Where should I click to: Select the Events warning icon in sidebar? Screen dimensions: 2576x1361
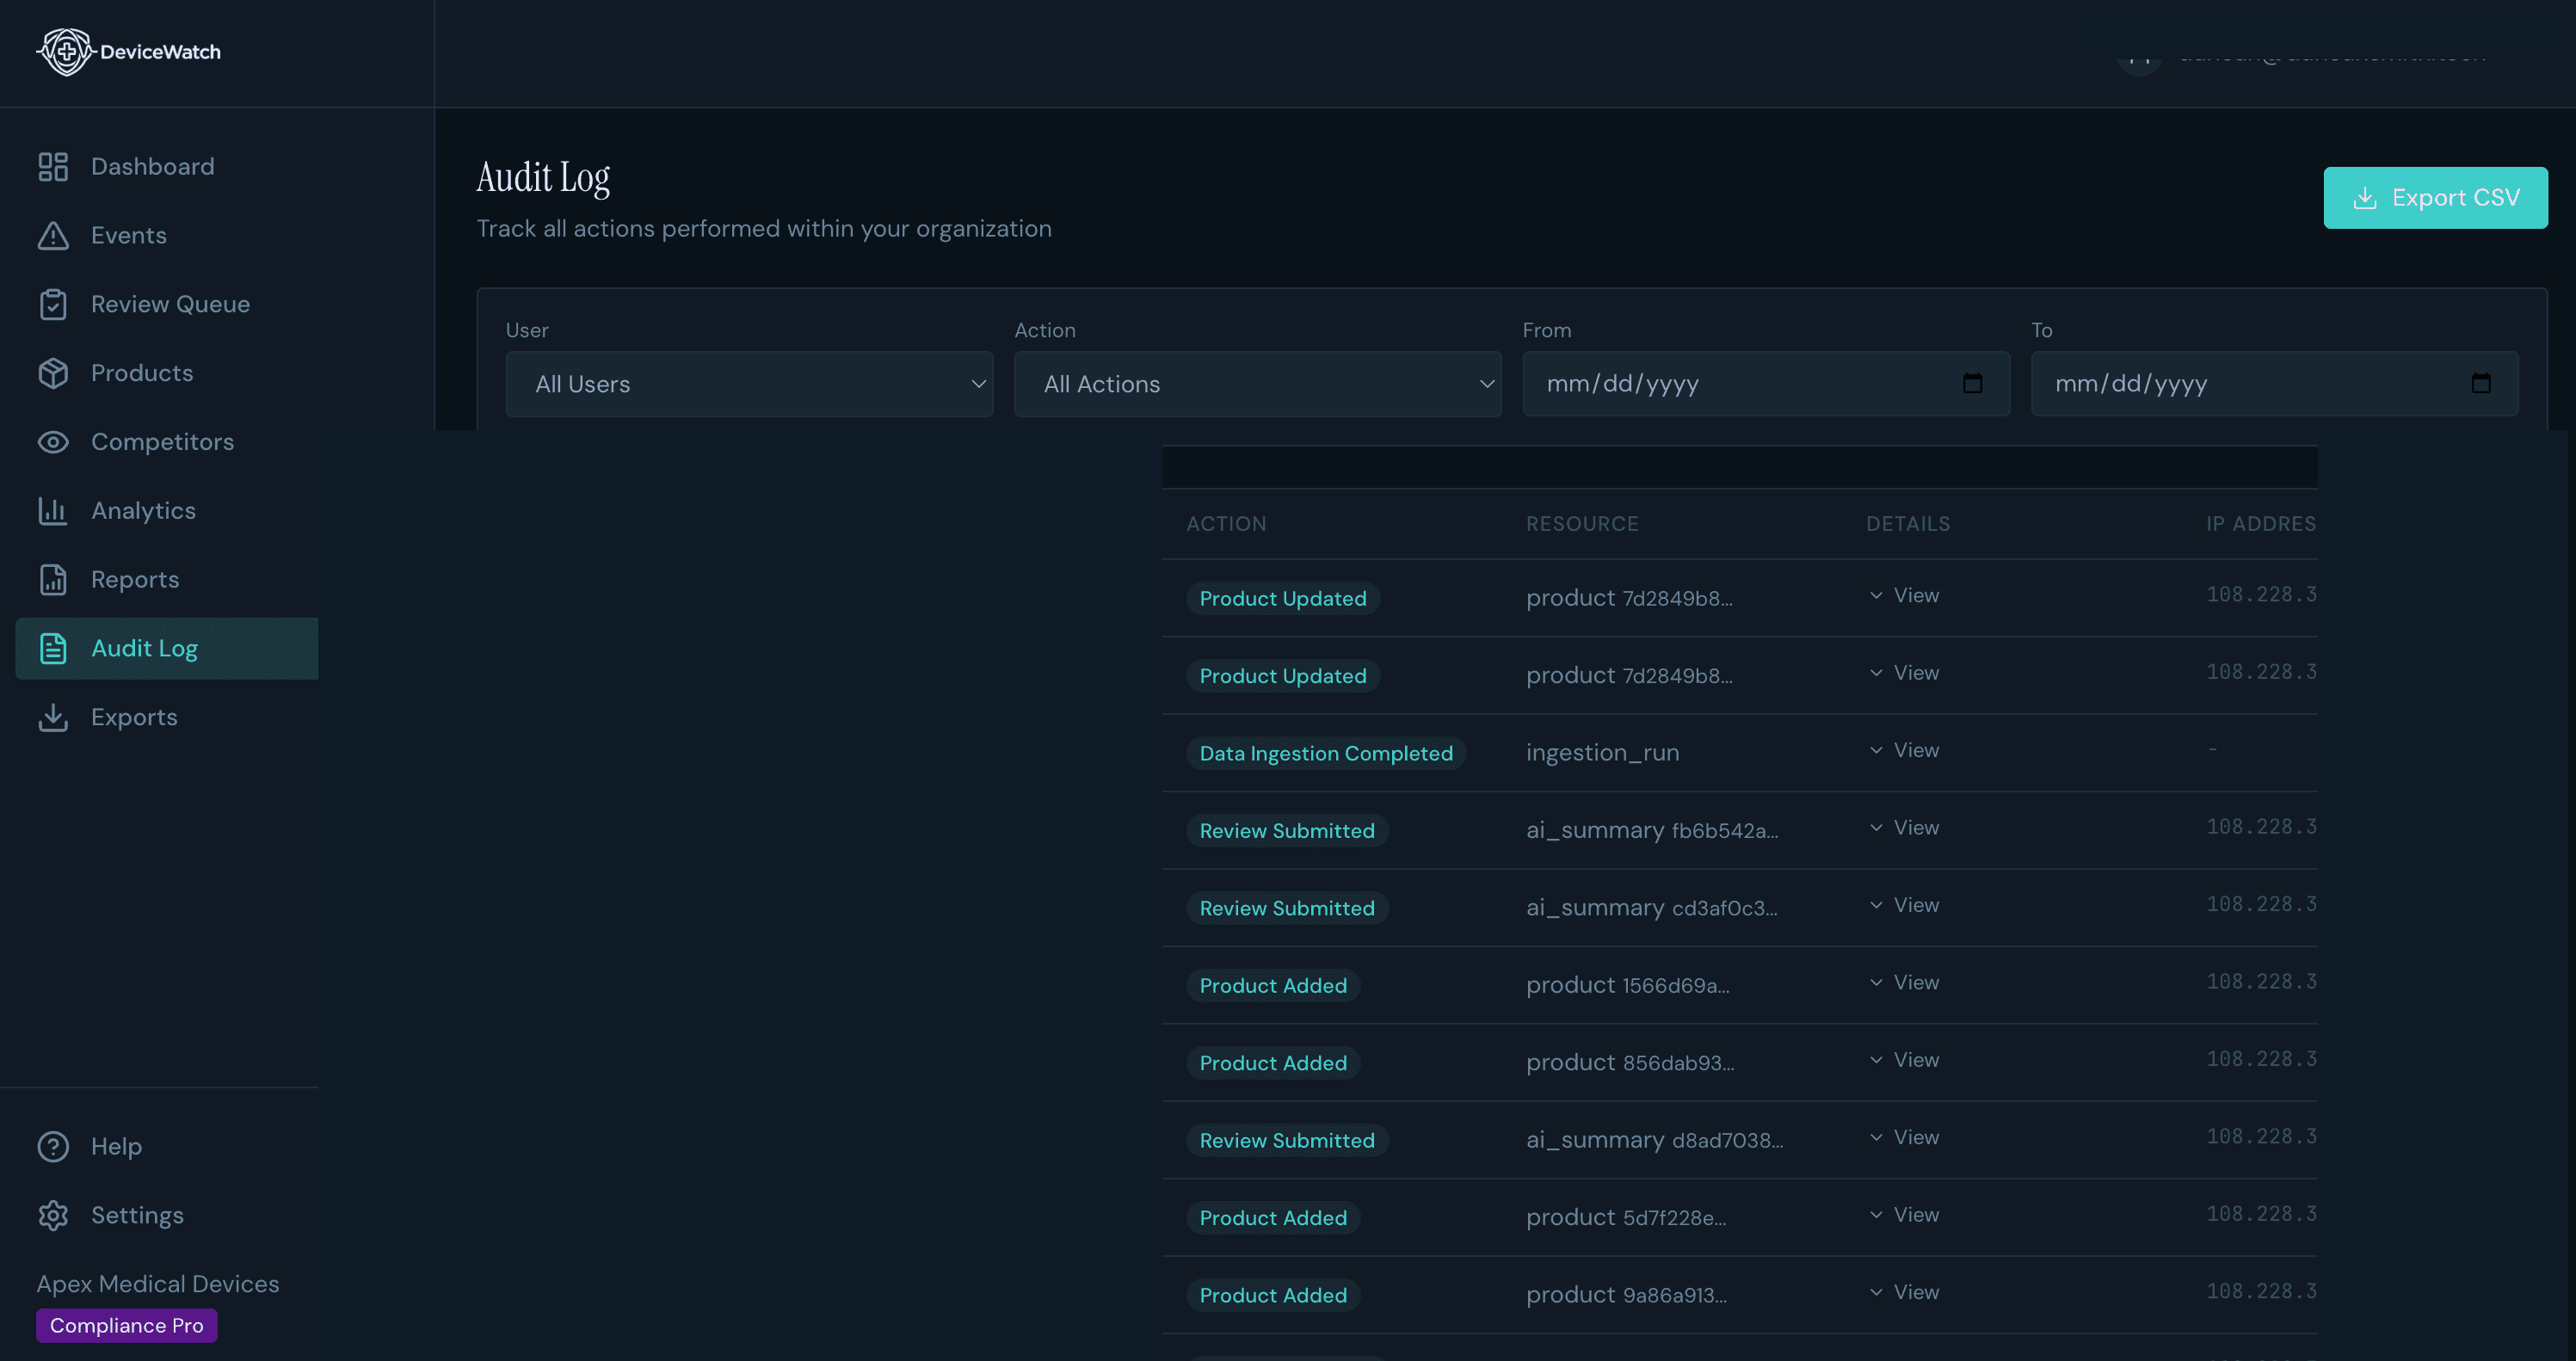click(53, 235)
